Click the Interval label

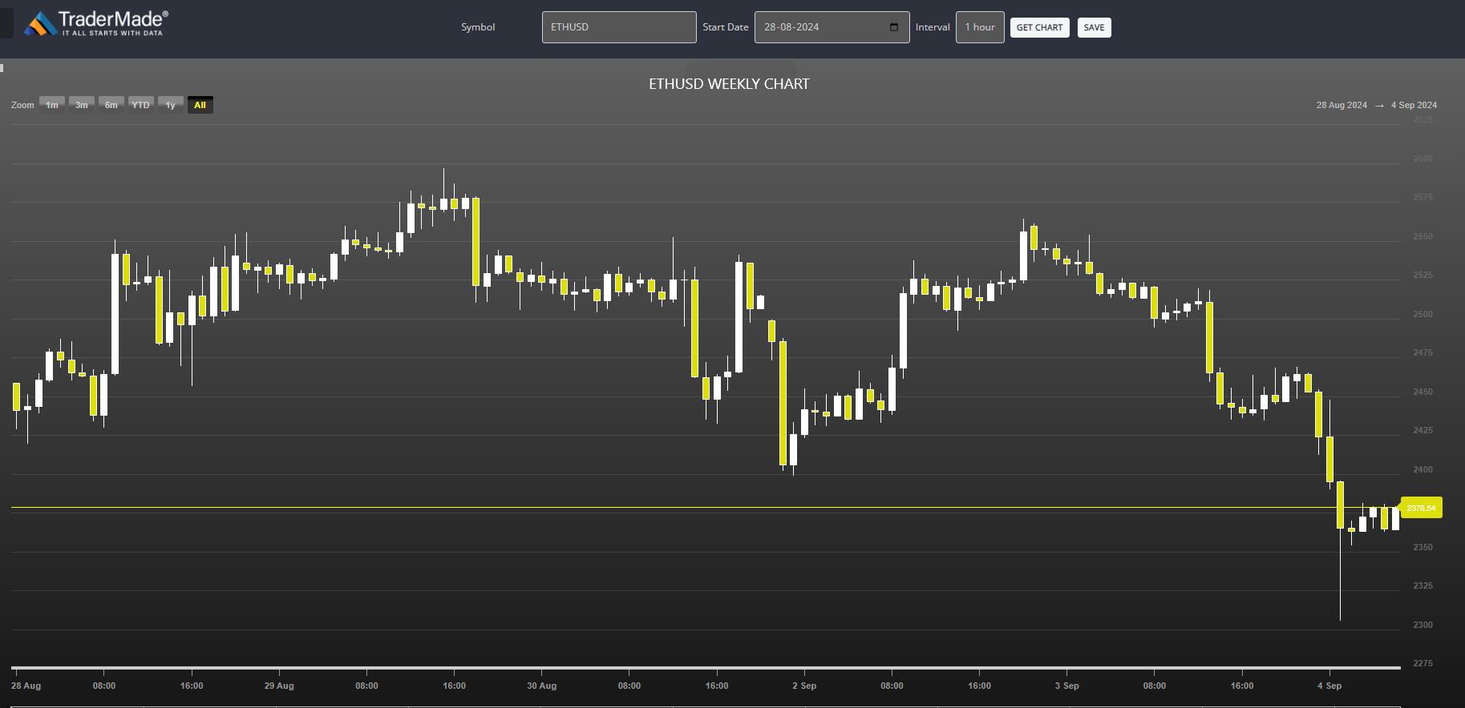pos(933,27)
